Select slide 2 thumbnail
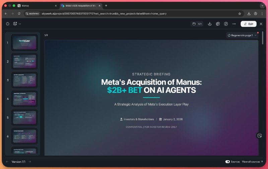268x169 pixels. point(24,61)
